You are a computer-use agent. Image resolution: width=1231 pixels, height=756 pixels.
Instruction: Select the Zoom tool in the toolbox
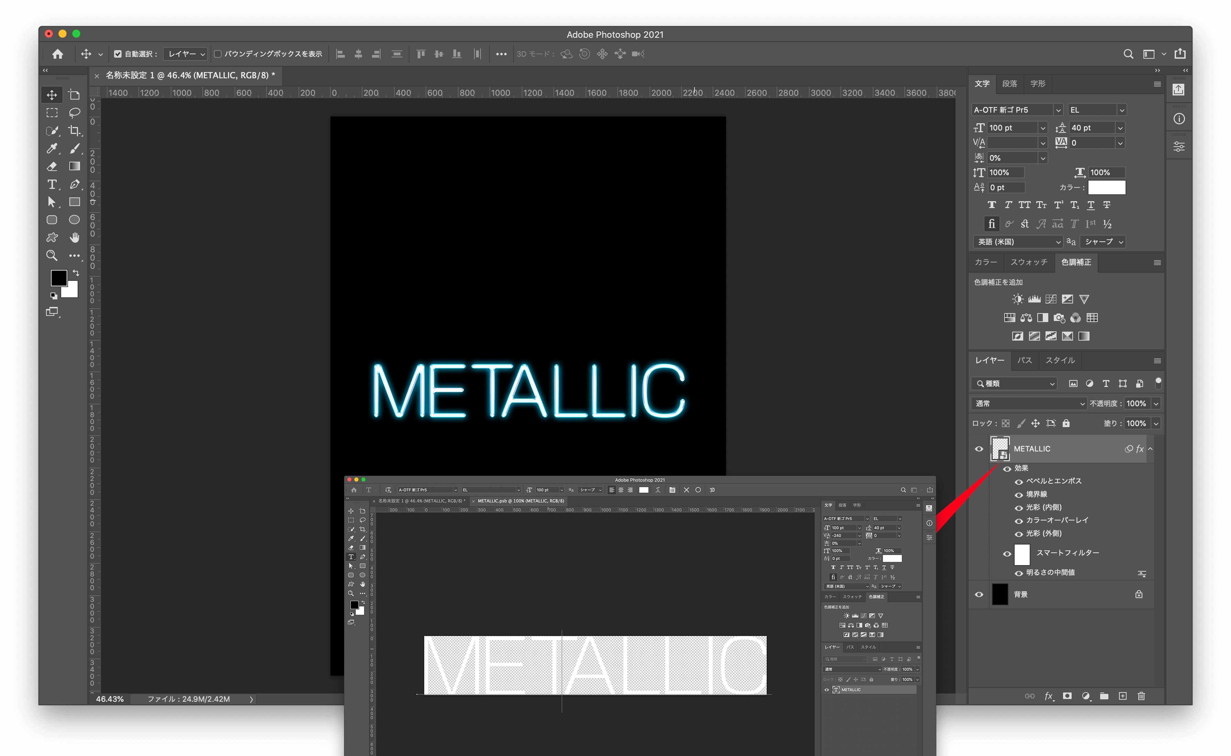point(52,255)
